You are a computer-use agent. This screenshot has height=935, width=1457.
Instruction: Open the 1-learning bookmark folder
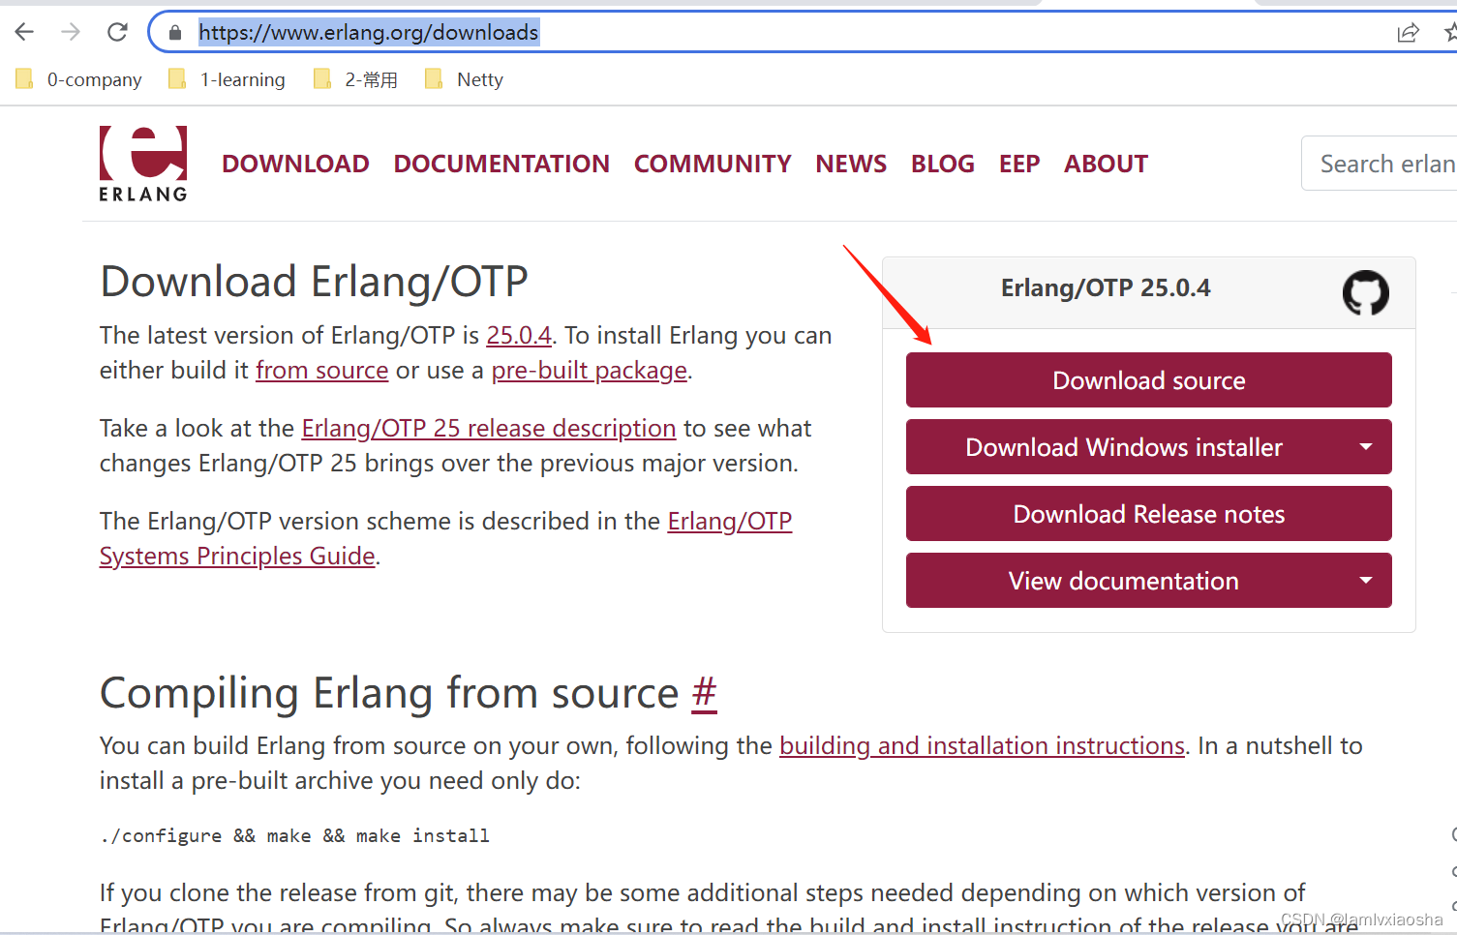228,79
